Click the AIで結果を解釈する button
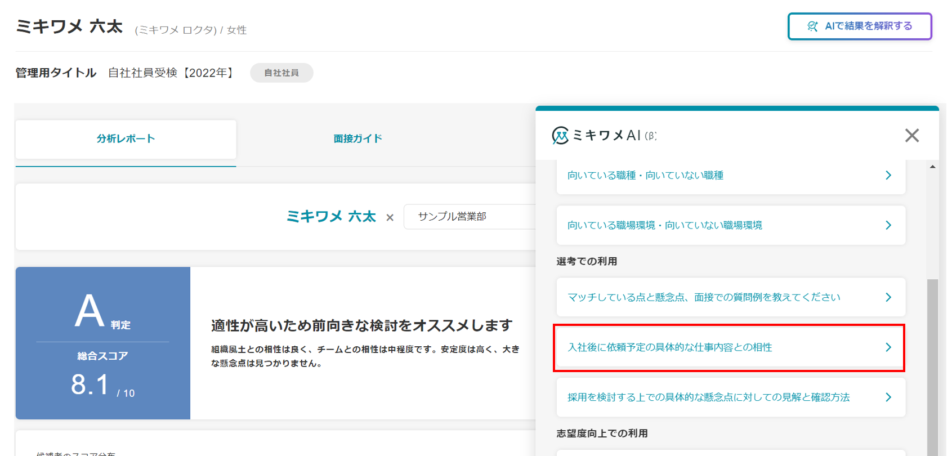Viewport: 952px width, 456px height. (x=860, y=26)
